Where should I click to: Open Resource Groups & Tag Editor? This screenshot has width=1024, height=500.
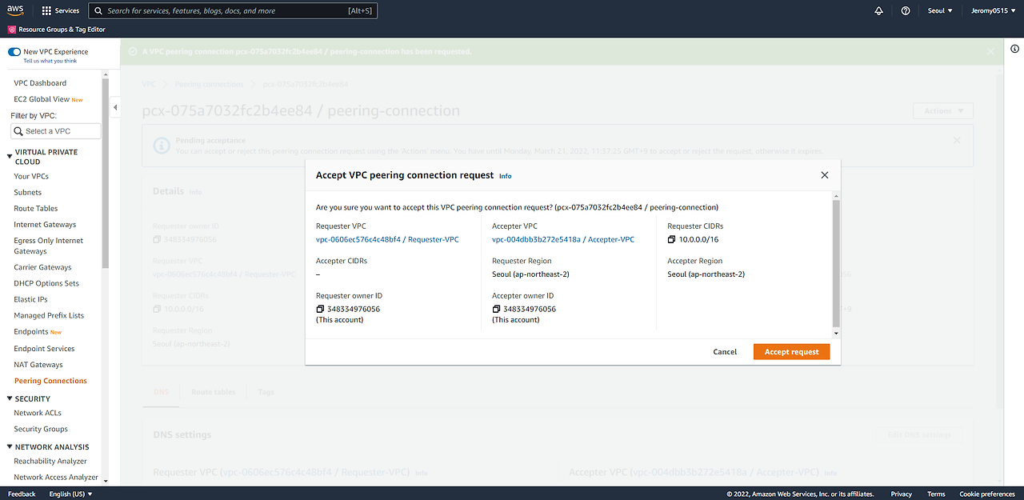56,30
